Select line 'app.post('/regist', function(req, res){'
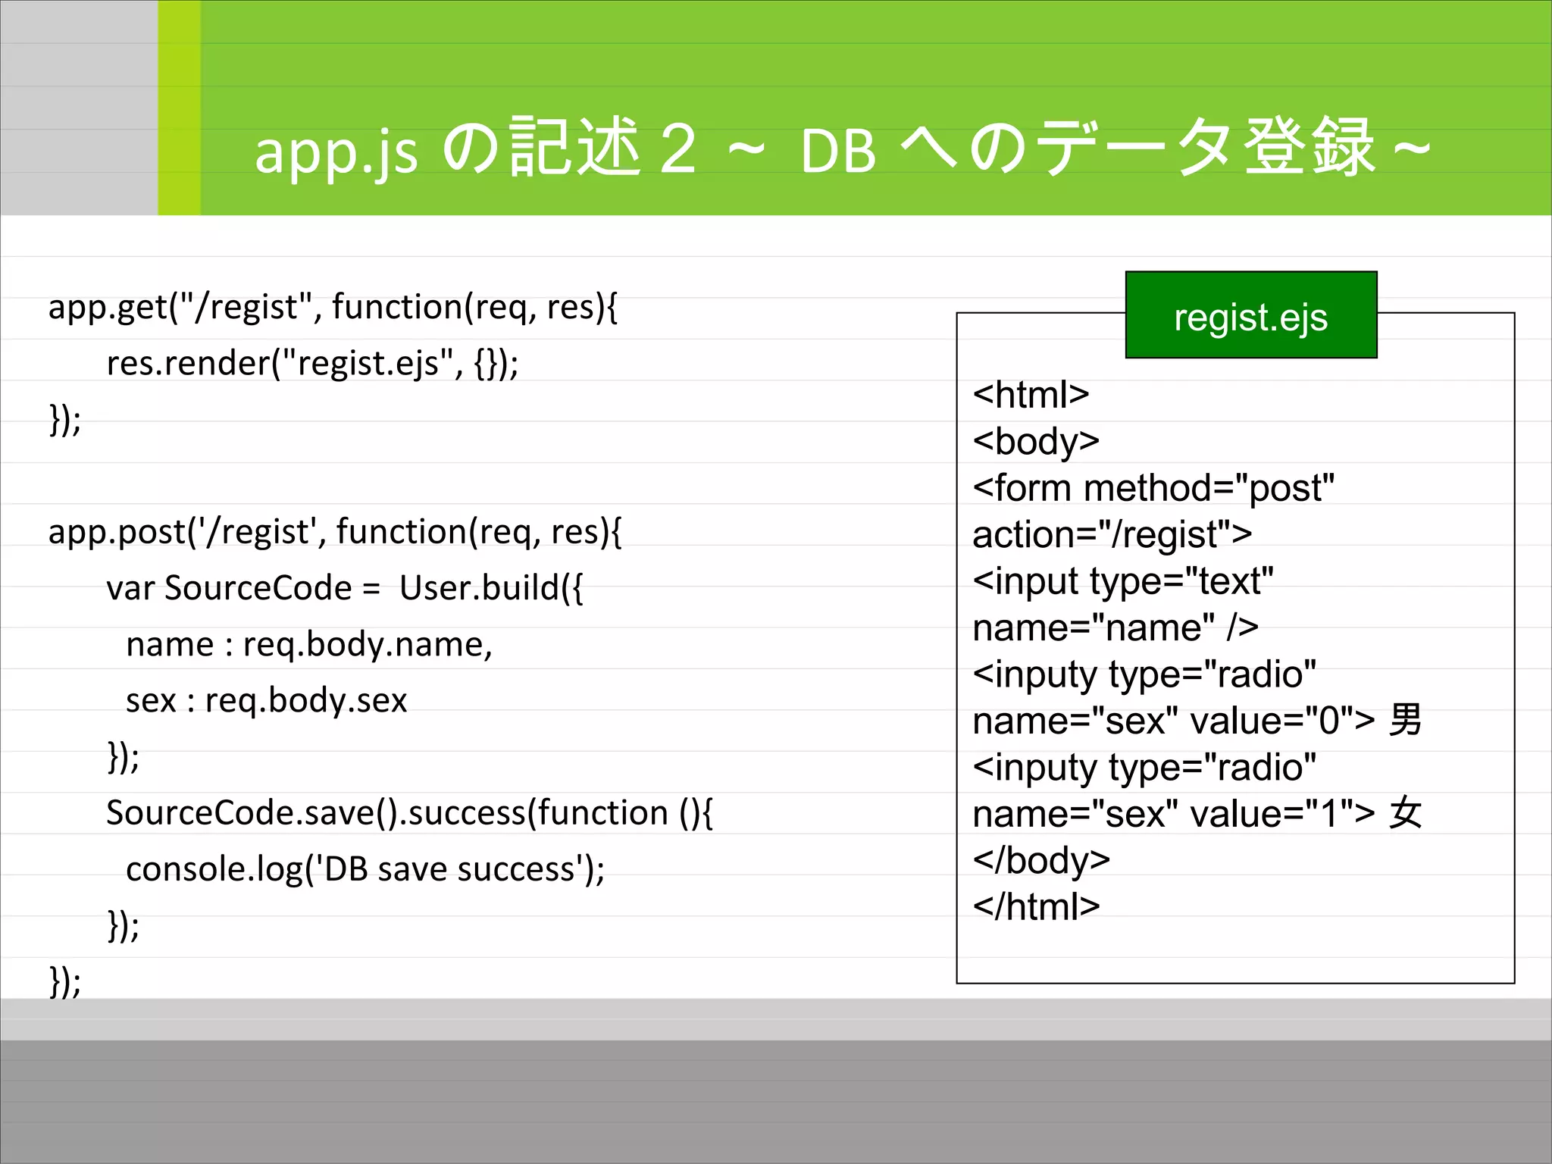Viewport: 1552px width, 1164px height. (335, 532)
